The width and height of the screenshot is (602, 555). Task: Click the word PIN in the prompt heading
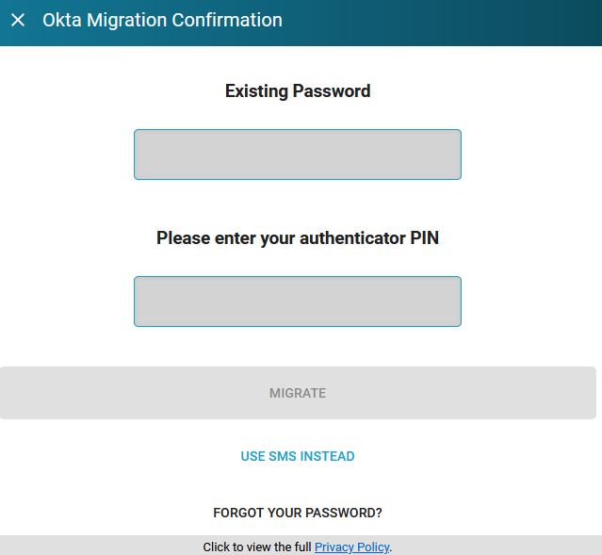pyautogui.click(x=424, y=238)
